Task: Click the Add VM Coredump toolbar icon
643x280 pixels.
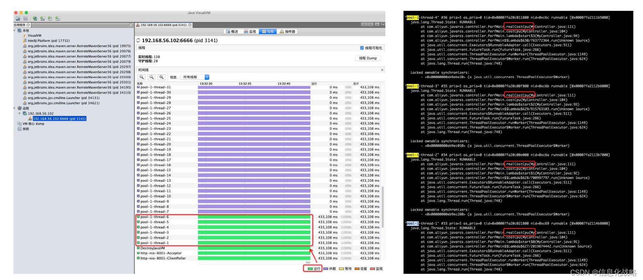Action: [50, 19]
